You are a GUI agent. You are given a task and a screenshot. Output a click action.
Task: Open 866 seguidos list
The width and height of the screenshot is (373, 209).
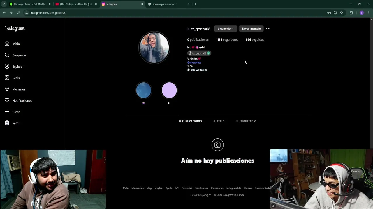(255, 40)
